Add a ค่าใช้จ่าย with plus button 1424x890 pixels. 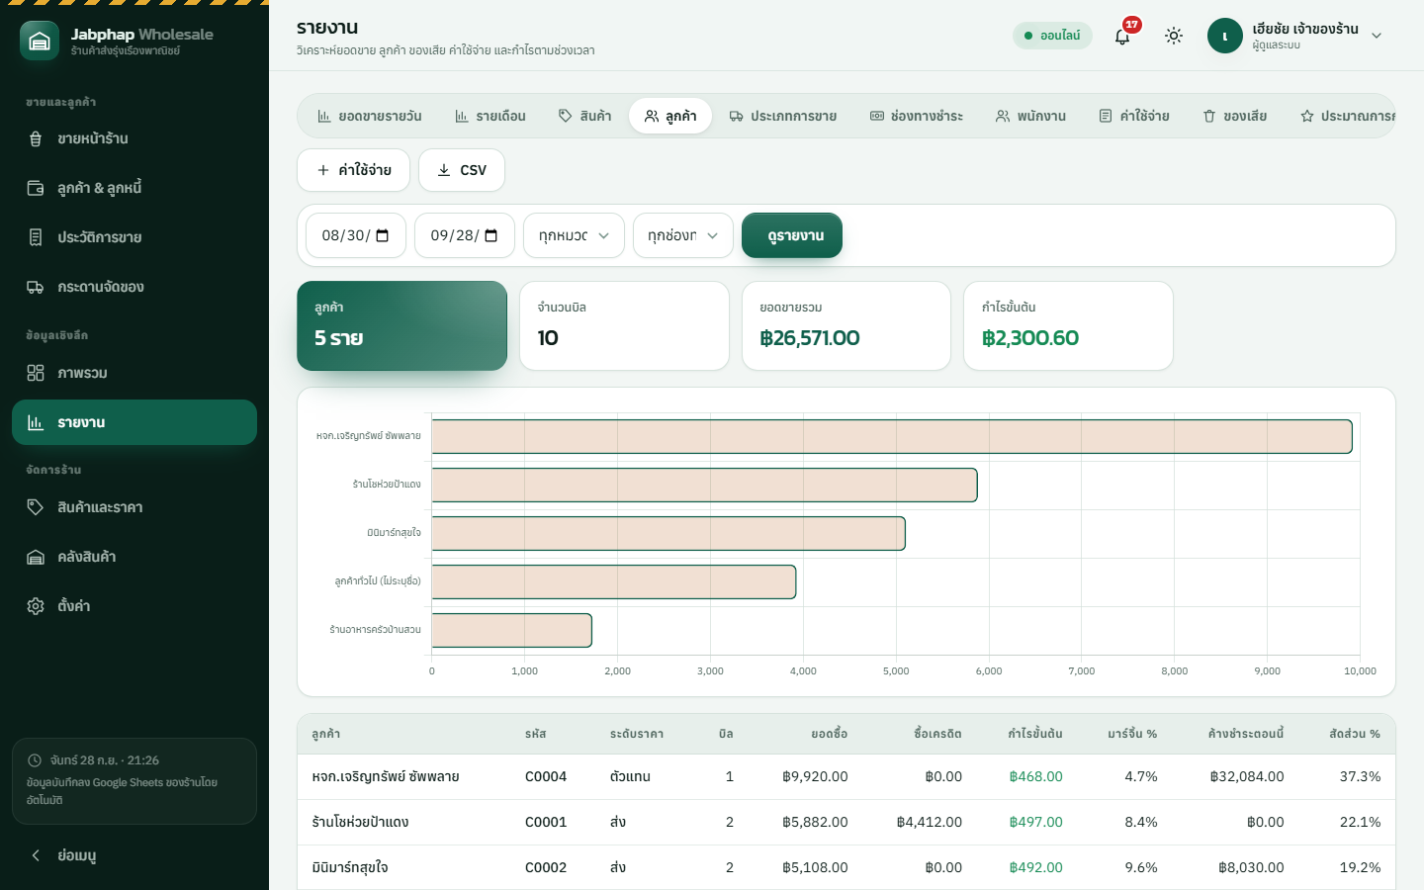tap(353, 170)
